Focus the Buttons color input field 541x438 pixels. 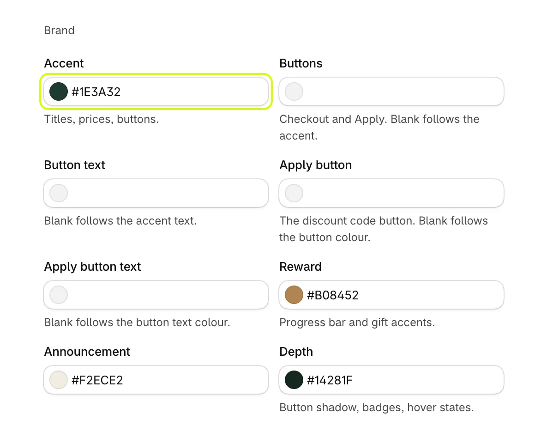coord(391,91)
